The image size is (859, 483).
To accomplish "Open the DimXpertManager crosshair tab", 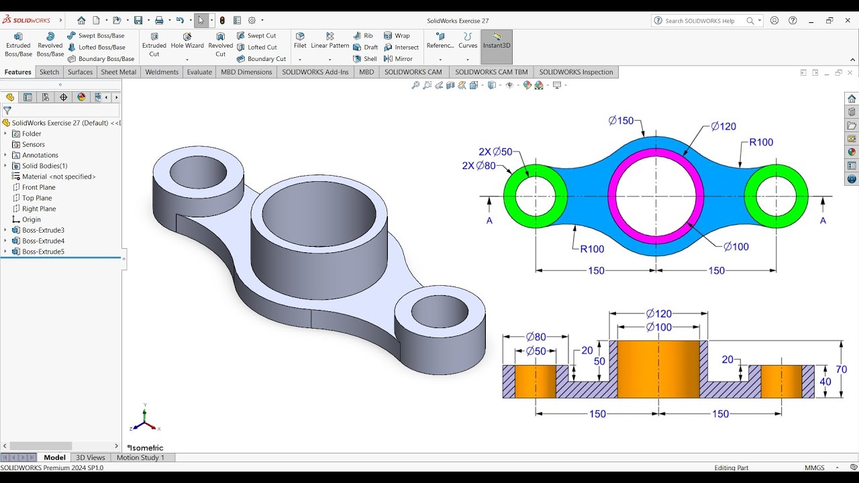I will click(x=64, y=97).
